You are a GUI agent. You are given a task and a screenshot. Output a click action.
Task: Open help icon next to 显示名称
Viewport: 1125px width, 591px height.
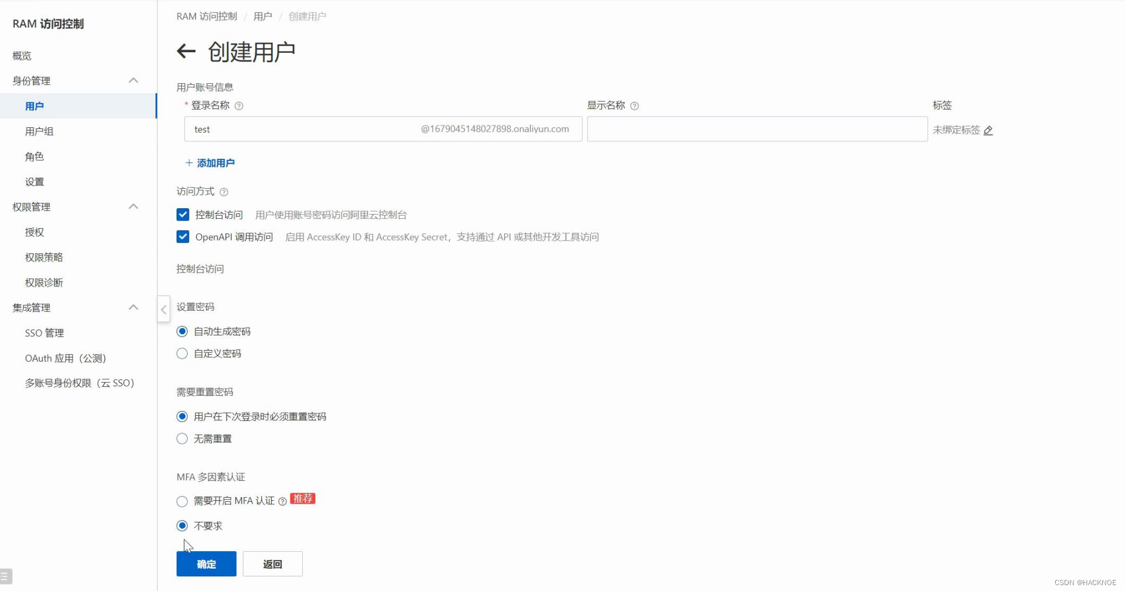(634, 106)
